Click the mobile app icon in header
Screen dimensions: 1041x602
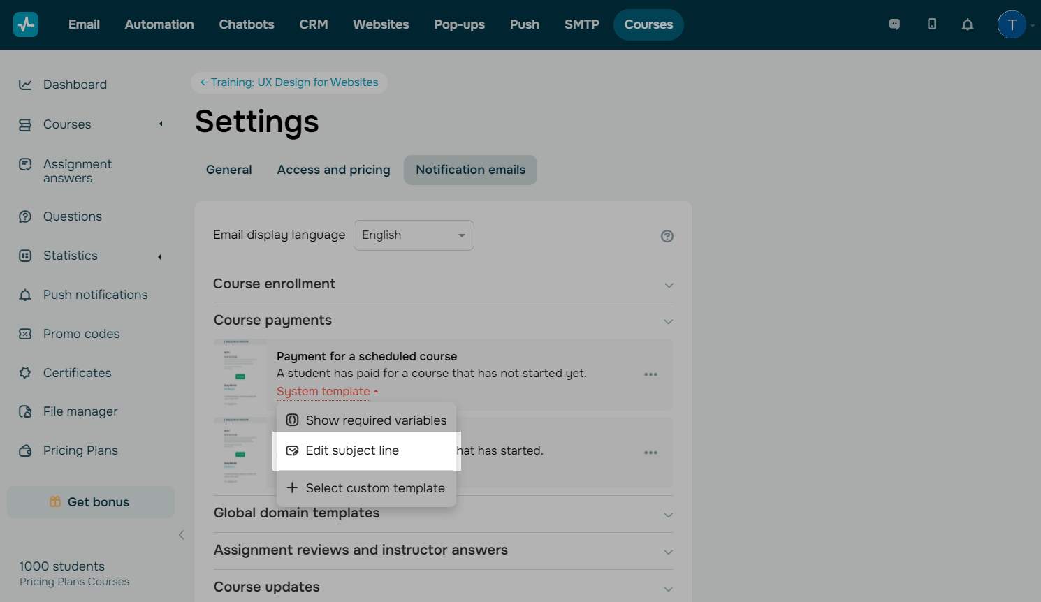pos(932,24)
